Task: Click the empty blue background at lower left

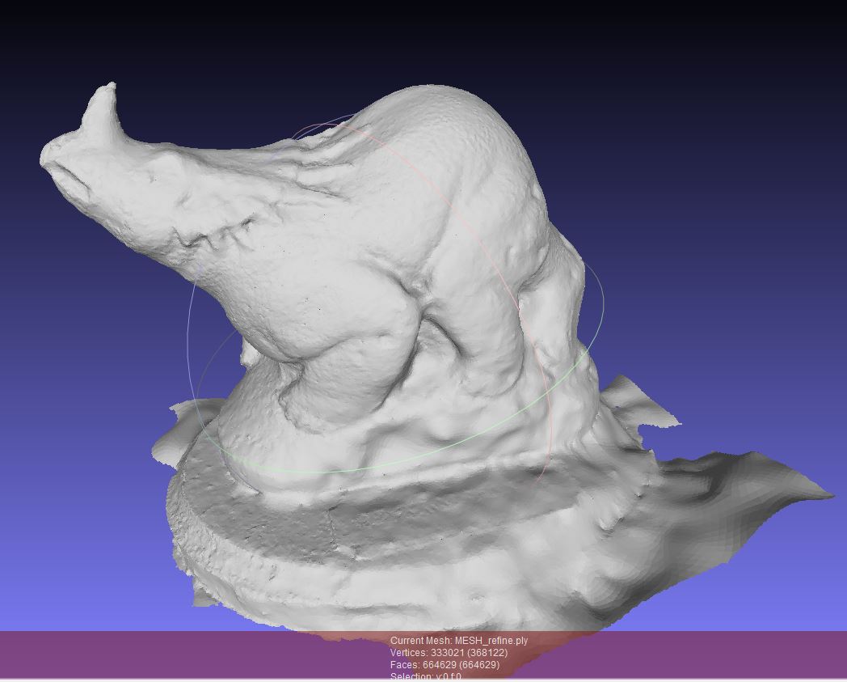Action: (73, 550)
